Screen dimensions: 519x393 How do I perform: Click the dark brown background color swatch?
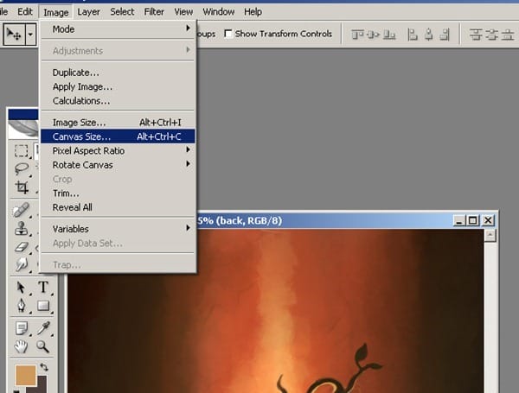[x=41, y=387]
